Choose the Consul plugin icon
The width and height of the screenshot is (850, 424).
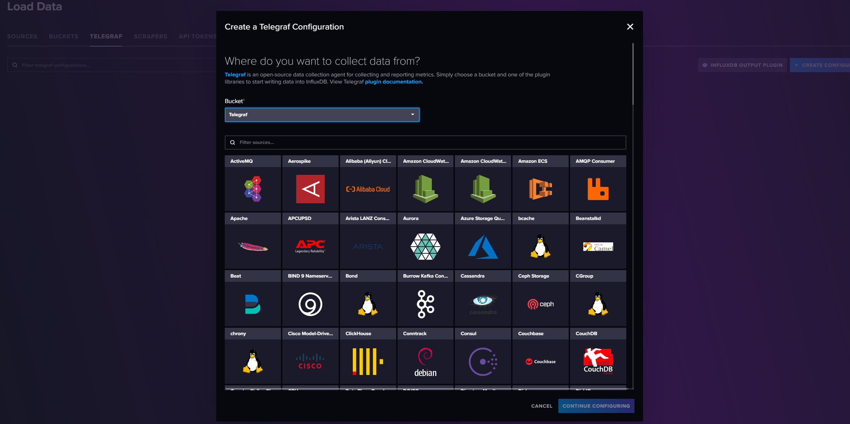click(483, 361)
